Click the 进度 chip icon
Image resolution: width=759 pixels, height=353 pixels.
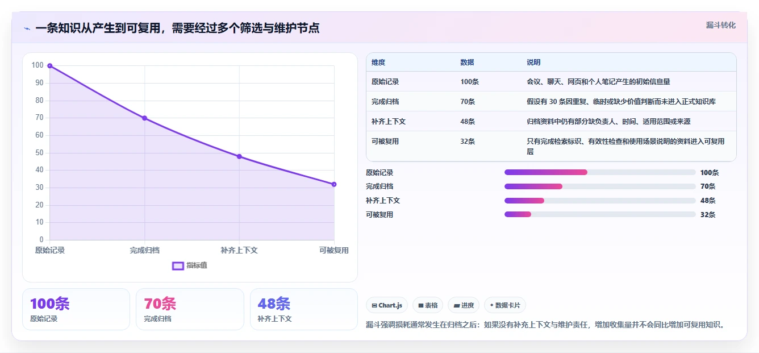point(456,305)
